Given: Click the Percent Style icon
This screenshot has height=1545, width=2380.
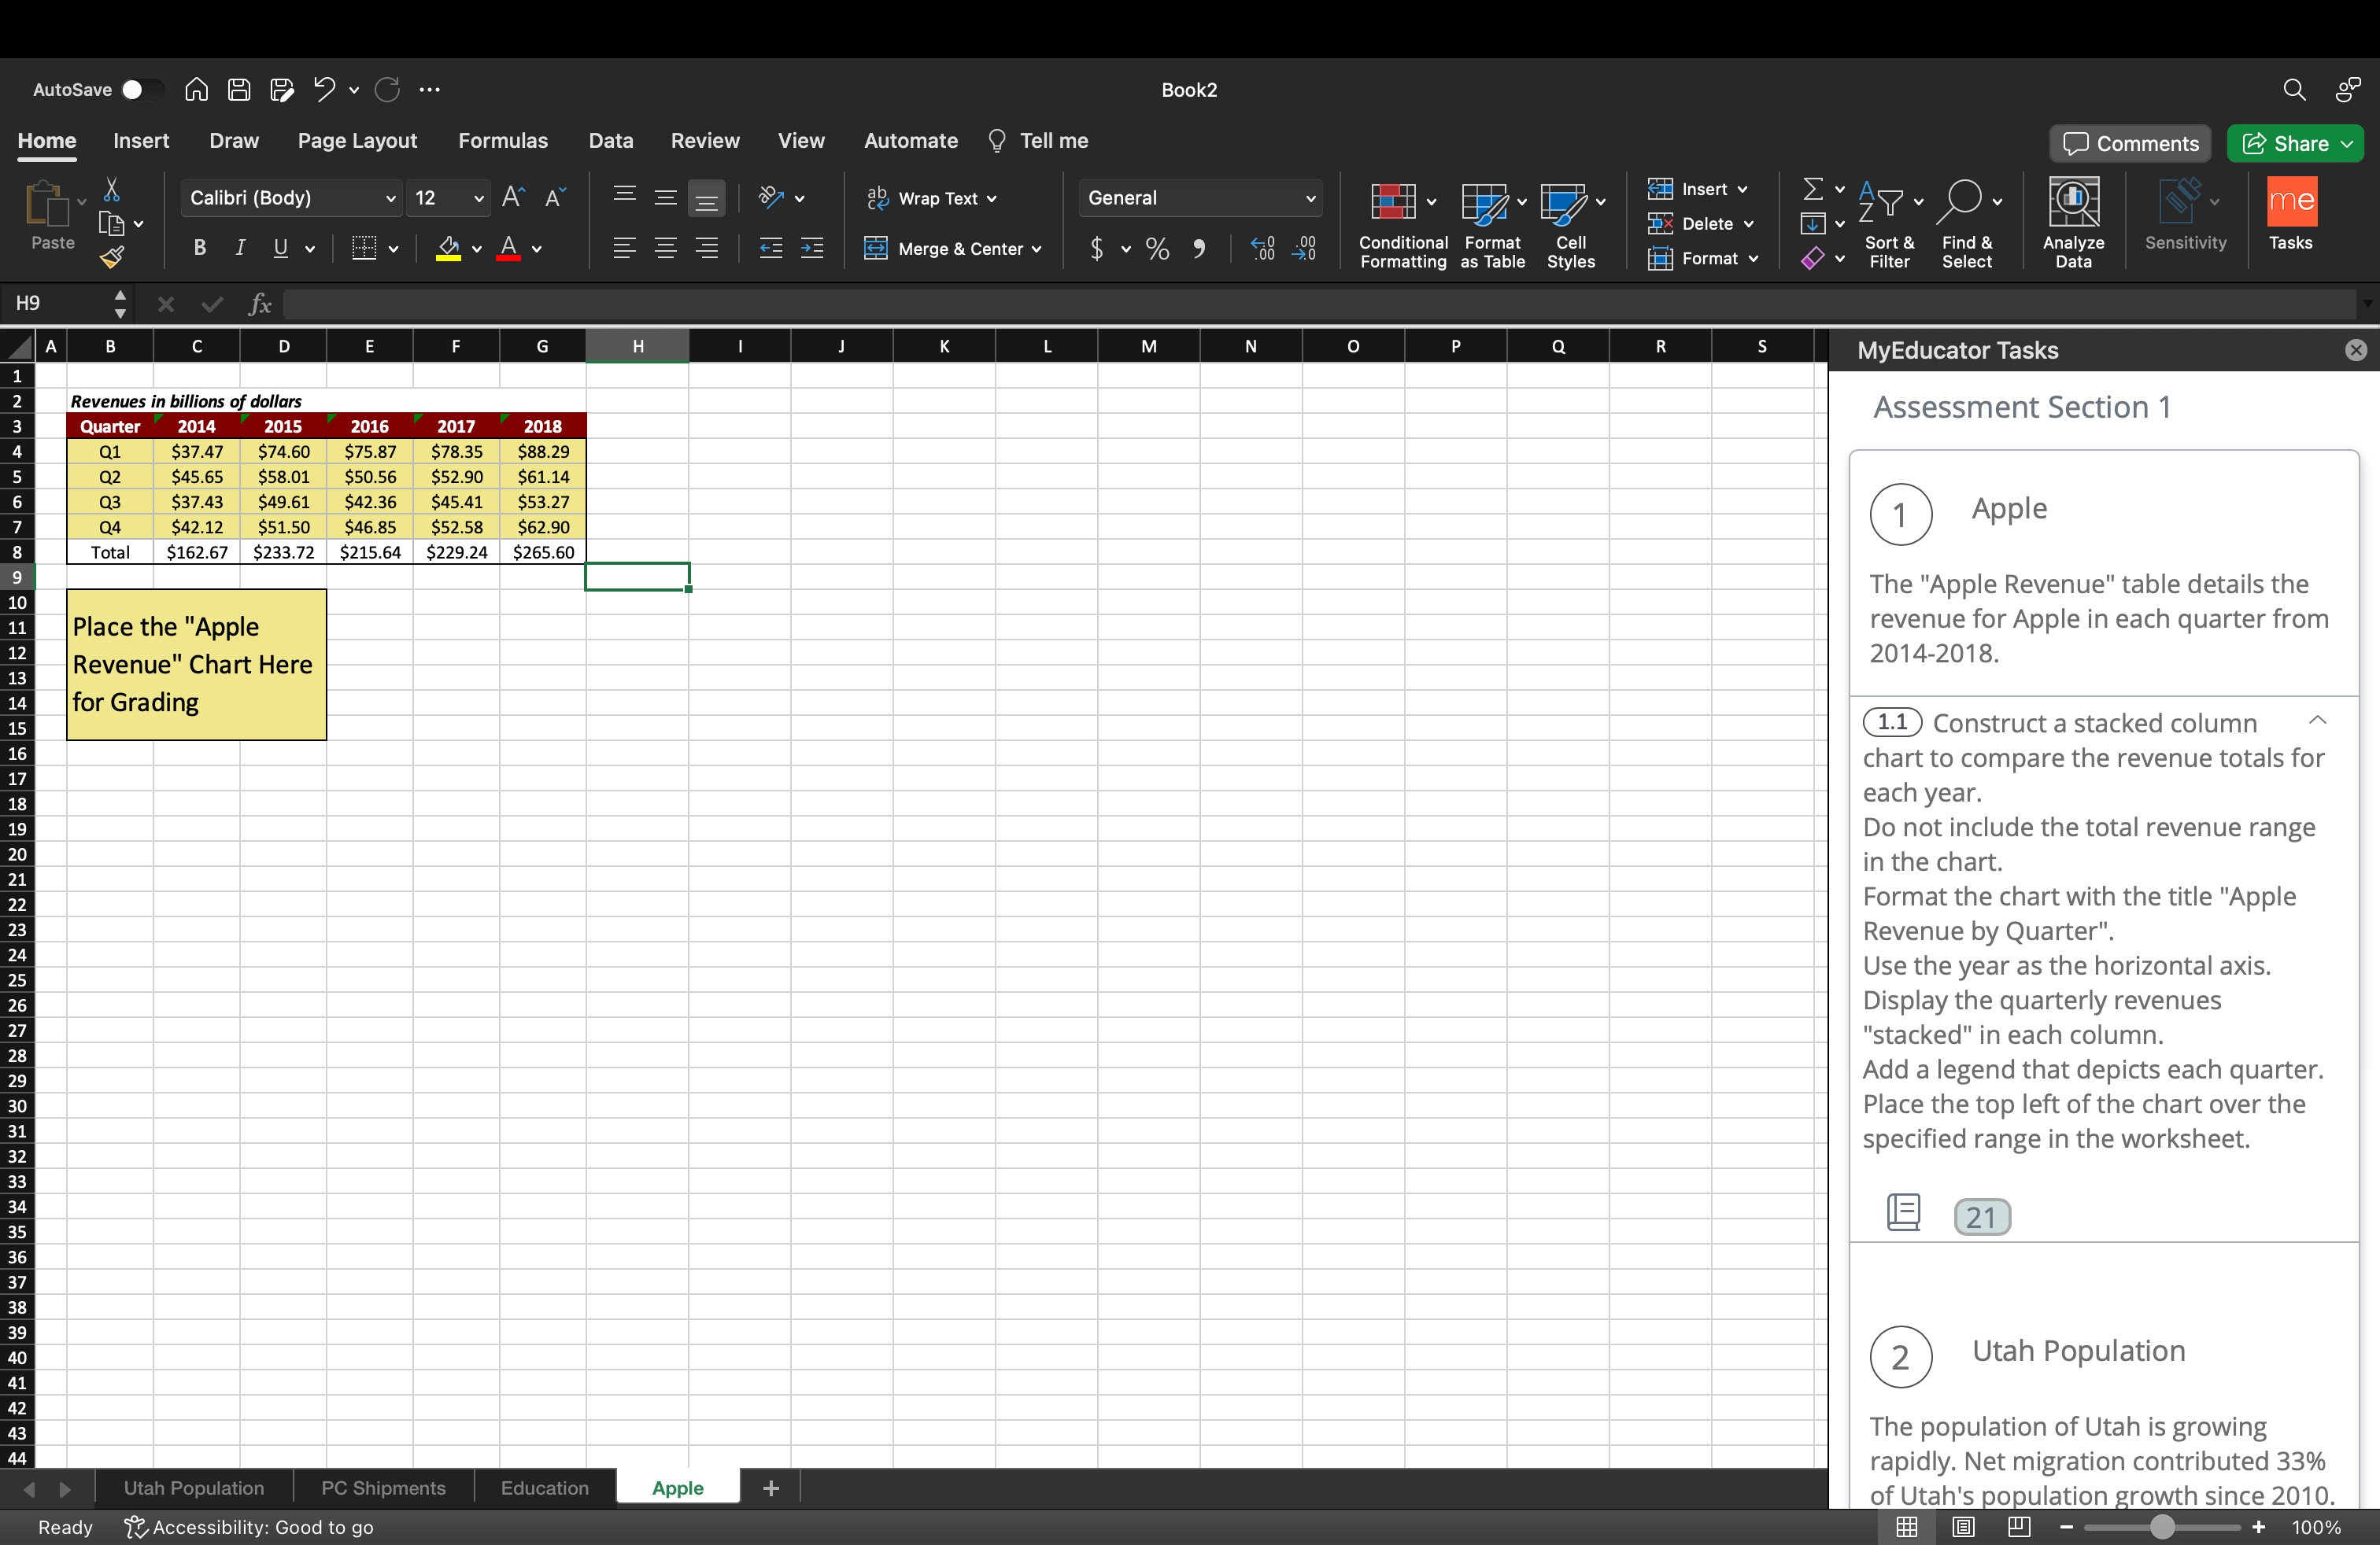Looking at the screenshot, I should click(1157, 249).
